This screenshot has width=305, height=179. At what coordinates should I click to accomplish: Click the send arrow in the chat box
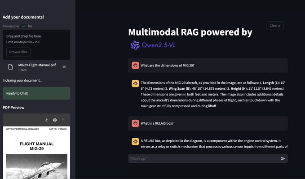pyautogui.click(x=283, y=159)
